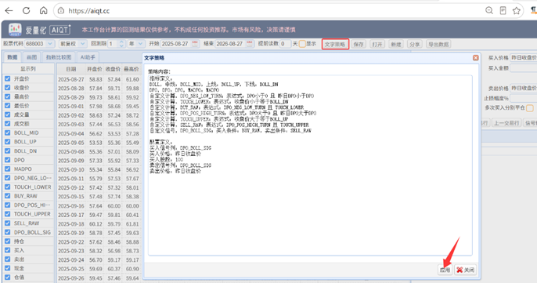Viewport: 537px width, 283px height.
Task: Open the end date calendar picker
Action: click(x=249, y=44)
